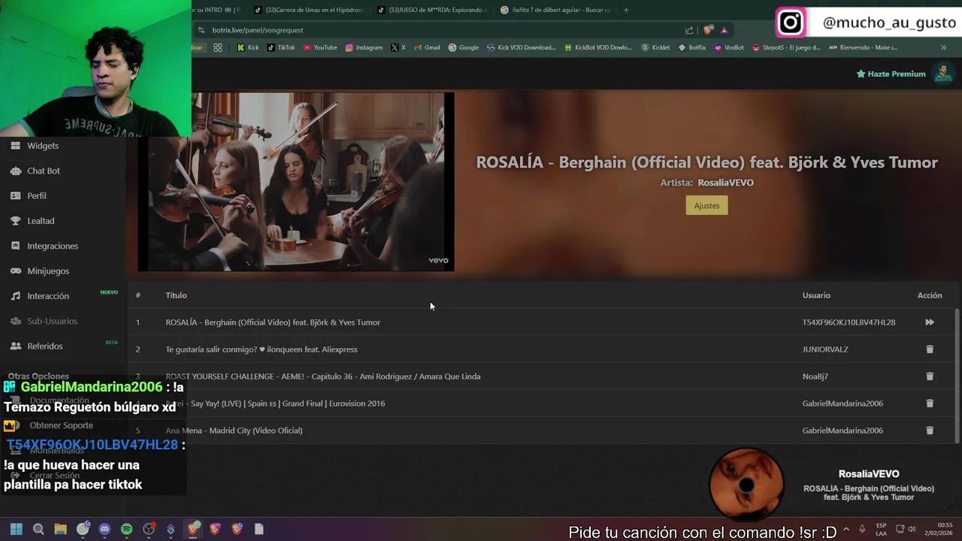Open the user avatar menu

943,74
